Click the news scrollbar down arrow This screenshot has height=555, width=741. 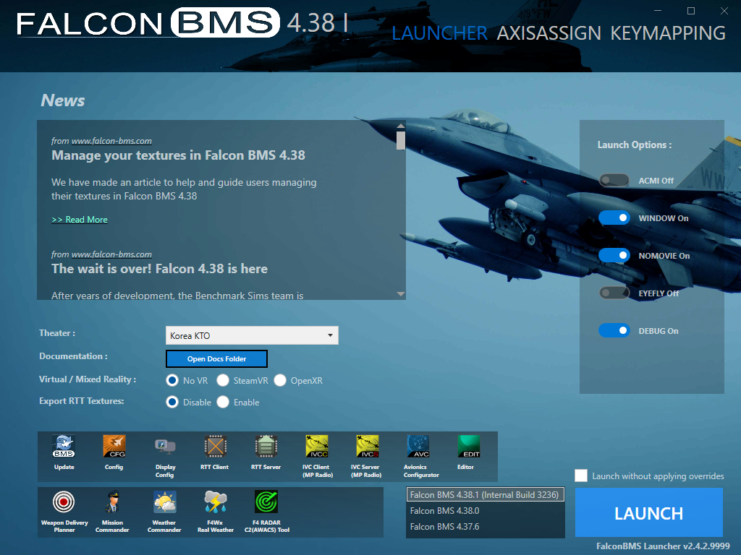(401, 294)
